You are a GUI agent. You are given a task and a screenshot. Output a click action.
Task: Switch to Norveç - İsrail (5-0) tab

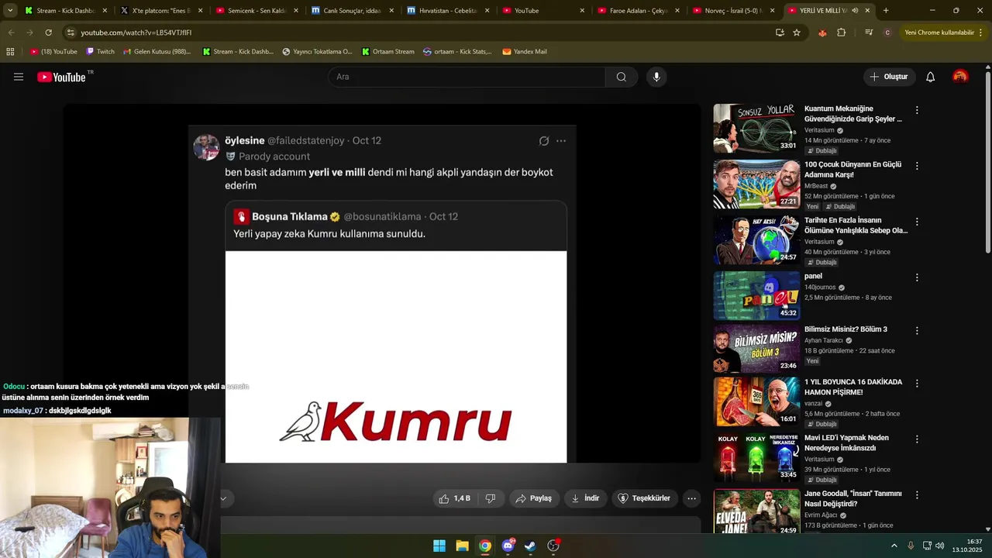tap(734, 11)
